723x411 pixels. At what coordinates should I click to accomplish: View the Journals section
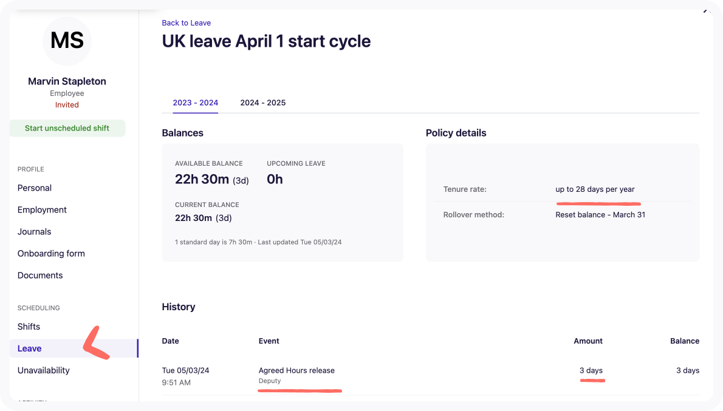click(x=34, y=232)
